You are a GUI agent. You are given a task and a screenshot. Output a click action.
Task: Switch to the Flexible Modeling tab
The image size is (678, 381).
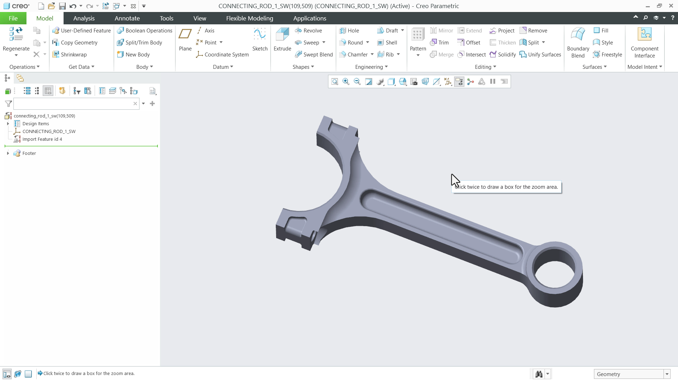[x=249, y=18]
